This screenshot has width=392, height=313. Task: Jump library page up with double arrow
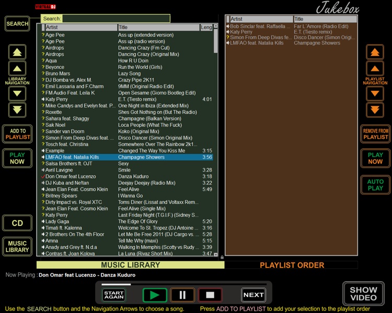17,52
